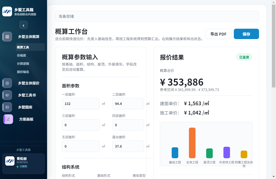Screen dimensions: 276x179
Task: Click the 概算参数输入 panel heading
Action: (80, 57)
